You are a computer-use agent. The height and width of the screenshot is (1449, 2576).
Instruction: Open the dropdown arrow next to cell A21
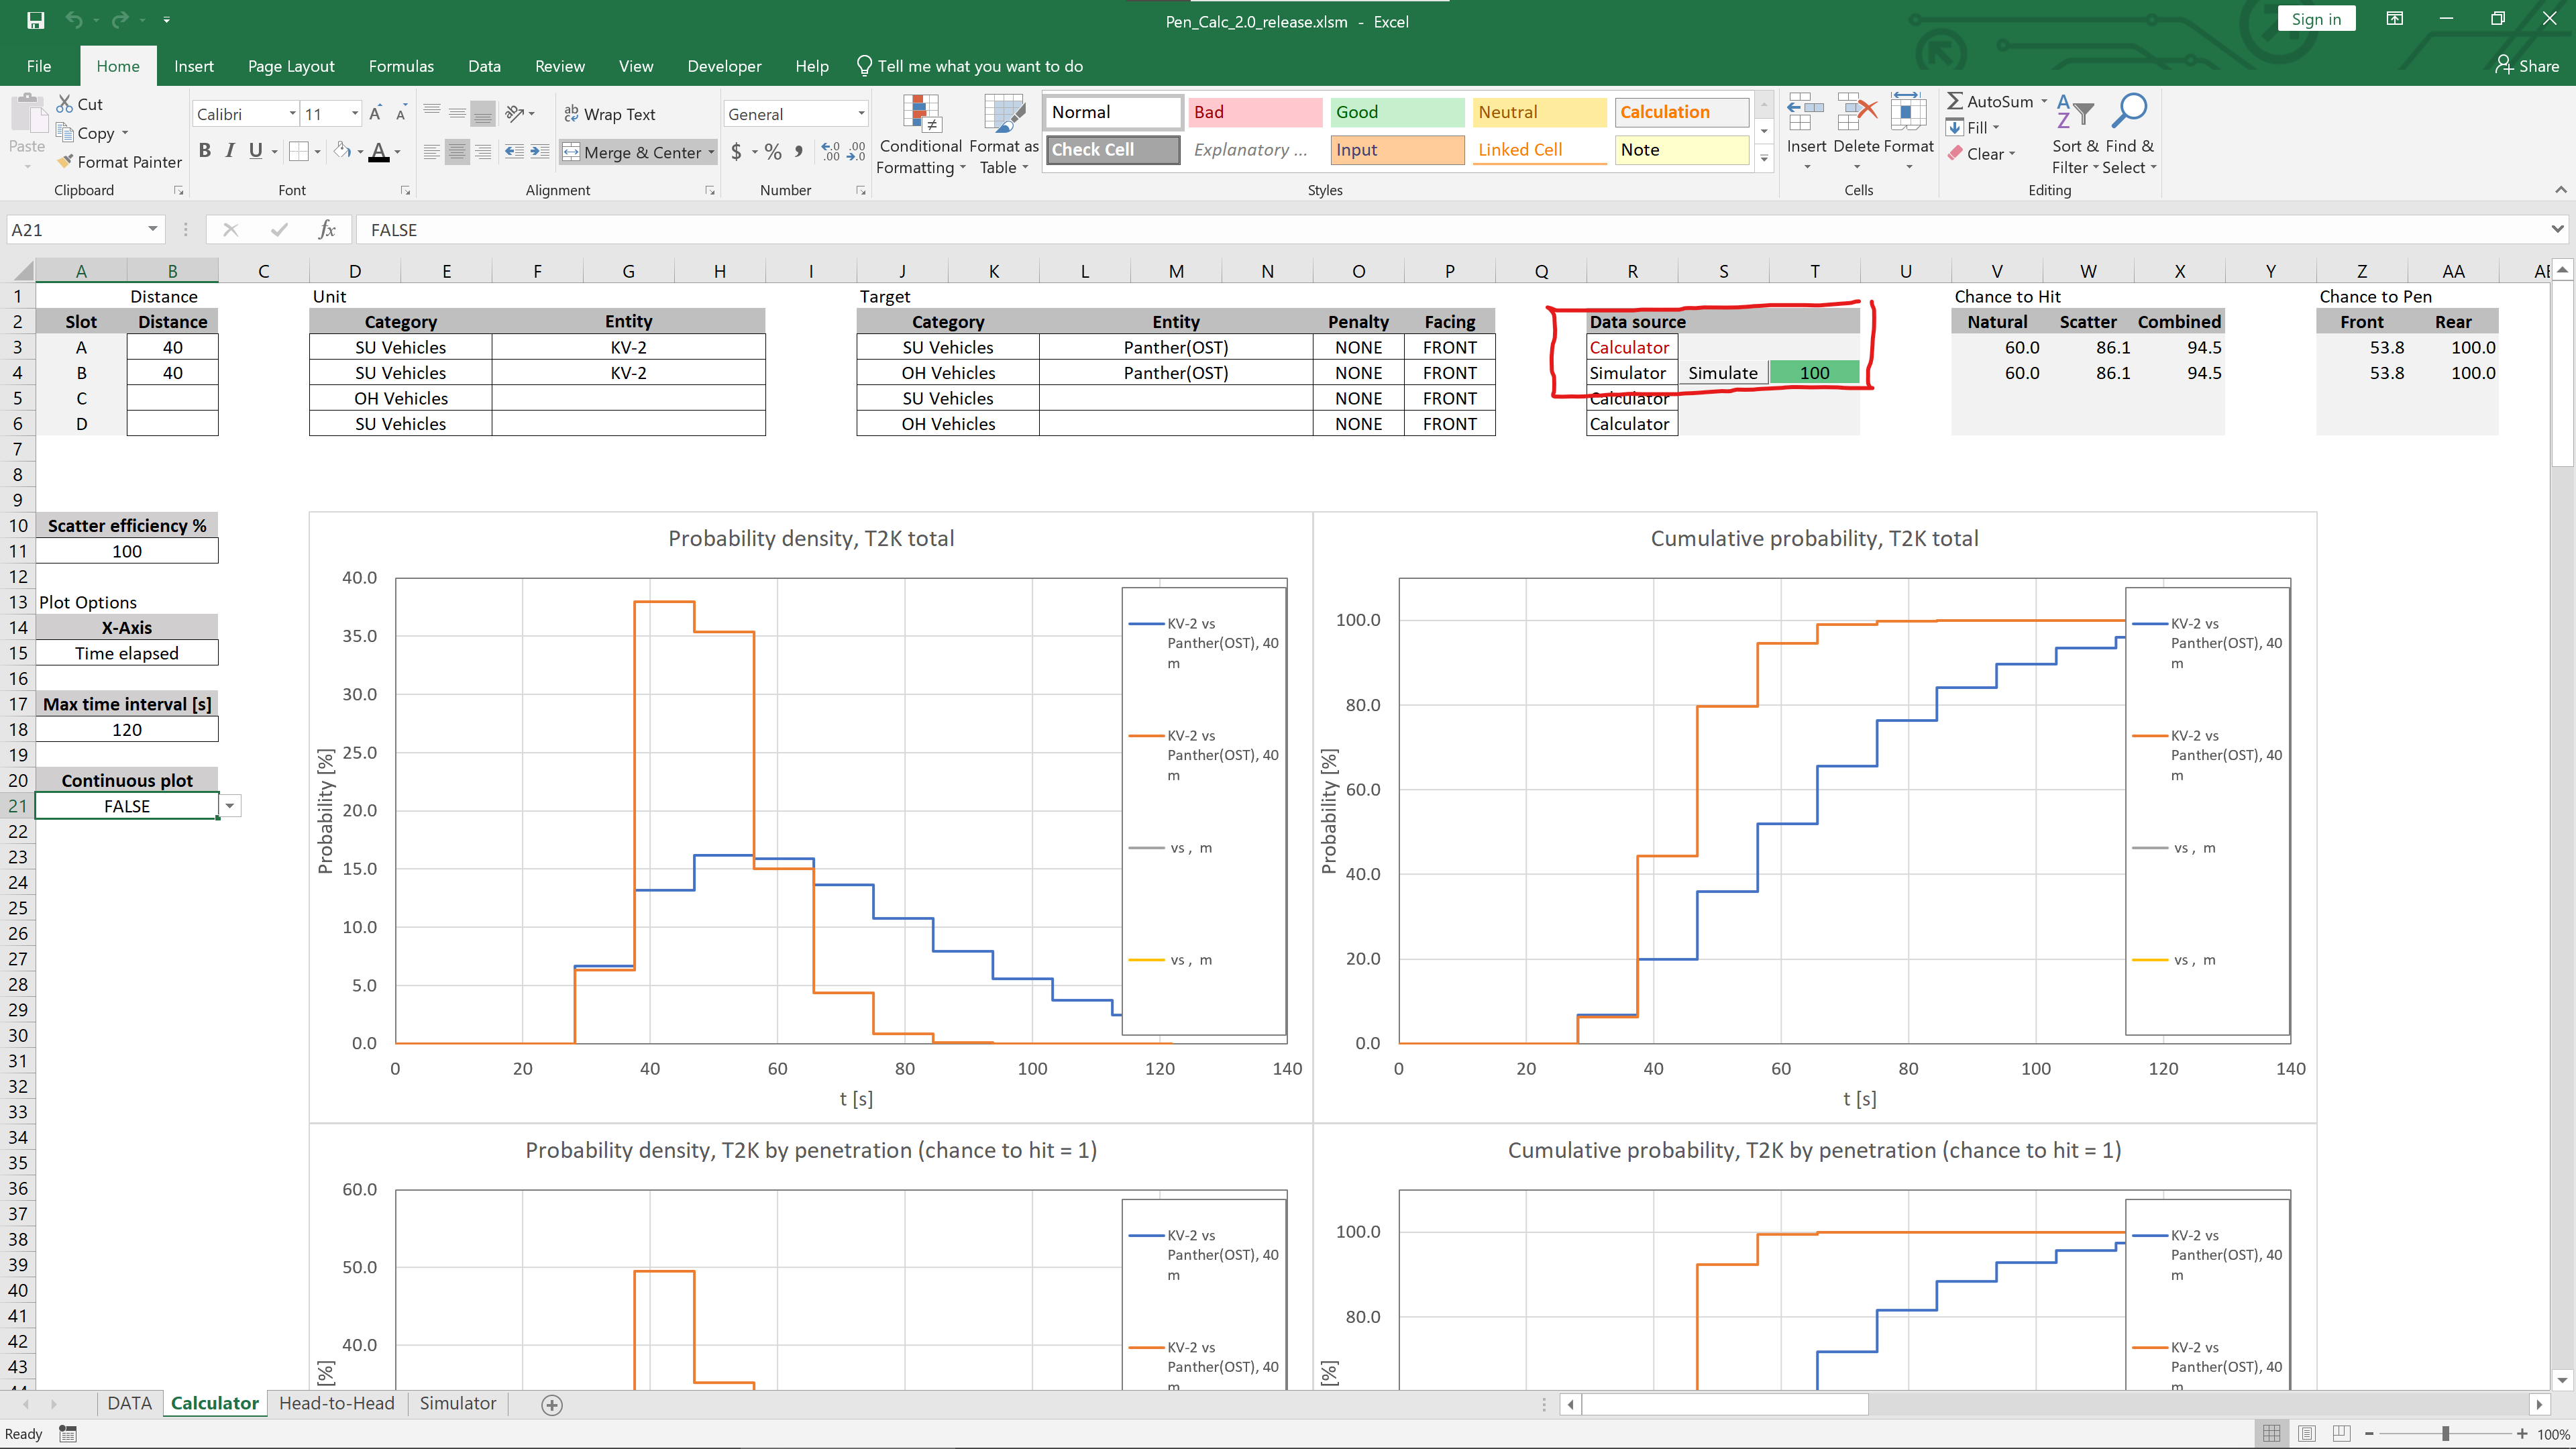coord(230,806)
